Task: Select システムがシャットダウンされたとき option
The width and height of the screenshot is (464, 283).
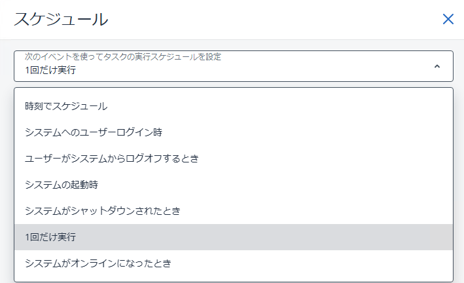Action: [x=102, y=210]
